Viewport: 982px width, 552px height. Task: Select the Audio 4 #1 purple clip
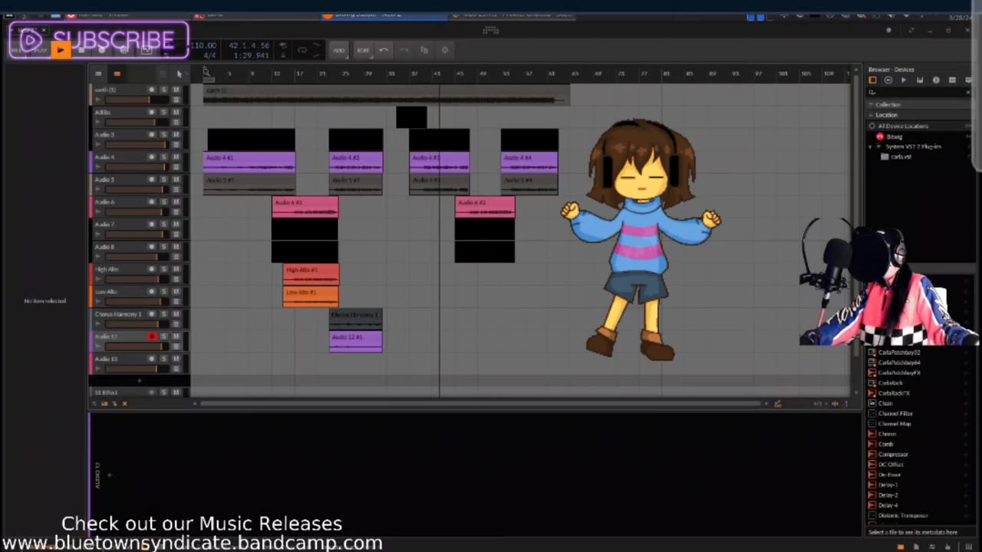249,163
